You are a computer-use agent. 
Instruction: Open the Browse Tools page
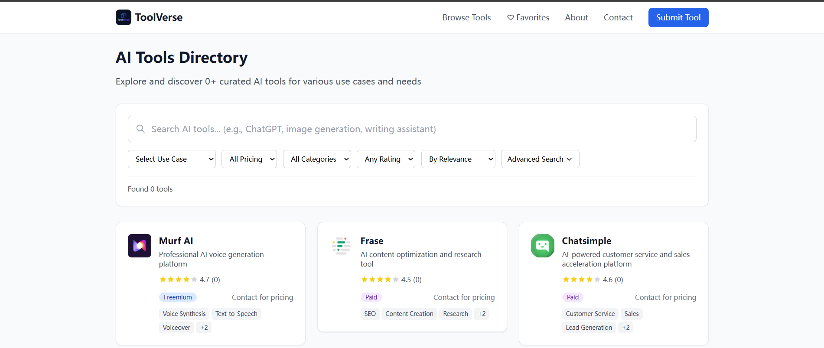click(x=466, y=17)
